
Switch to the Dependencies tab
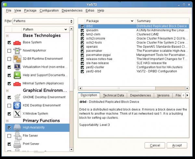pos(140,95)
